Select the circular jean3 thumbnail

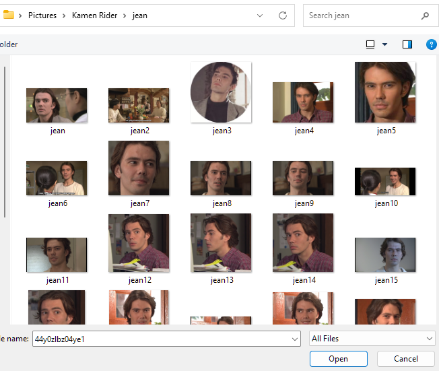pyautogui.click(x=221, y=92)
